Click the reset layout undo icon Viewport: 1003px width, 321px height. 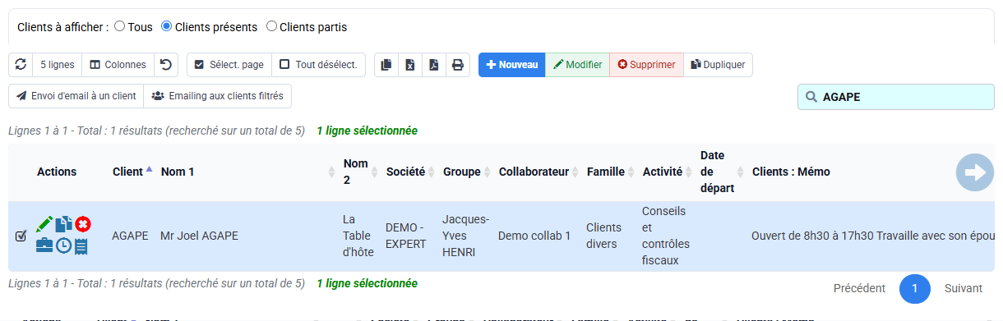pos(166,65)
